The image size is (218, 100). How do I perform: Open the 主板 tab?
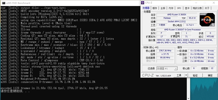pos(163,8)
